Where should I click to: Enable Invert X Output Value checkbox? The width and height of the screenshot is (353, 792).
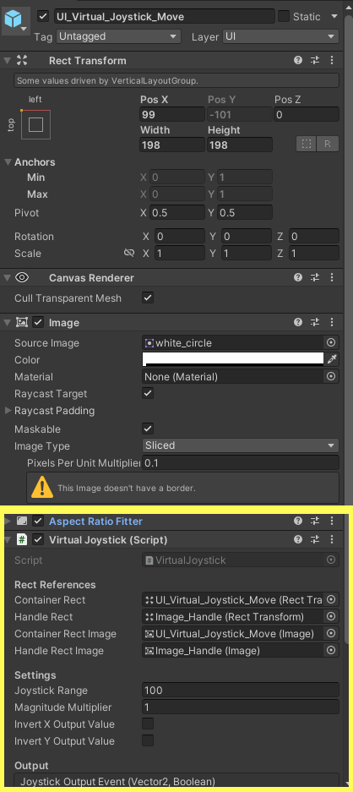[x=148, y=724]
